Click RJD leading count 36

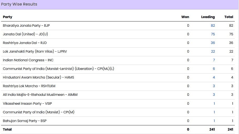pos(213,43)
